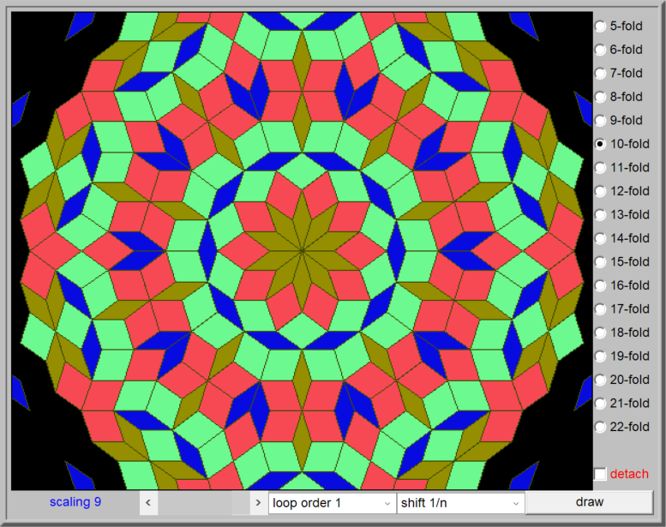The width and height of the screenshot is (666, 527).
Task: Open the shift 1/n dropdown
Action: (461, 503)
